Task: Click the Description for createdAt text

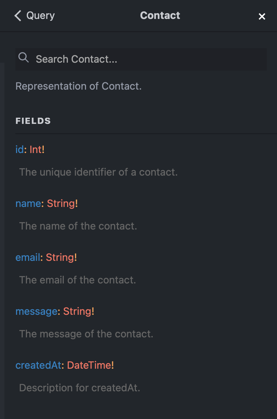Action: point(79,388)
